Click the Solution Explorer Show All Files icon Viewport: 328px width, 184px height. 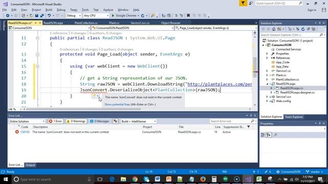pos(313,29)
